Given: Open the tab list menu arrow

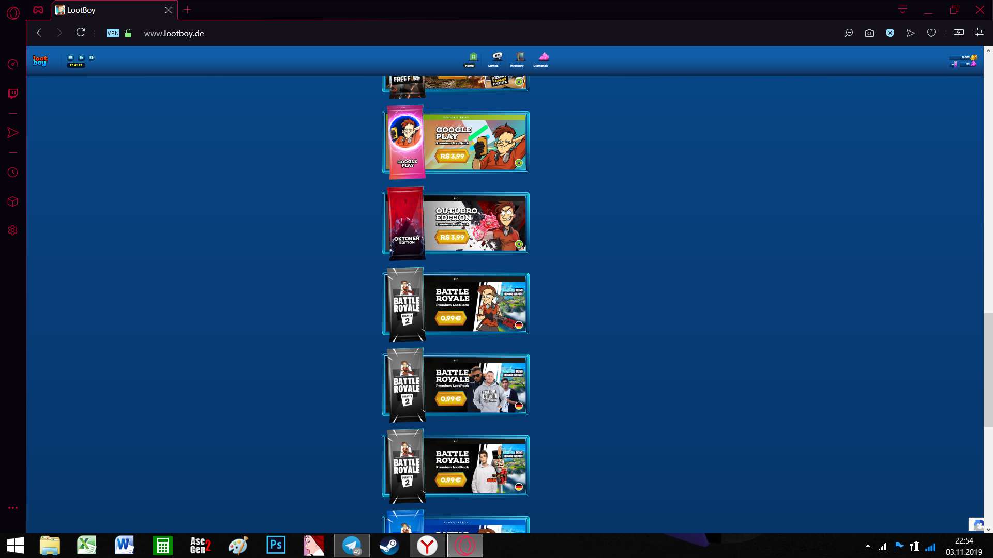Looking at the screenshot, I should point(902,10).
